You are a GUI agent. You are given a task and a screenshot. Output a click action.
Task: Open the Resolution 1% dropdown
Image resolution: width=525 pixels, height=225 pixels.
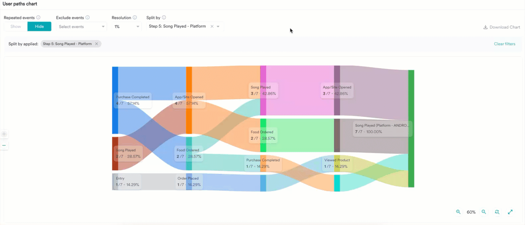click(x=127, y=27)
